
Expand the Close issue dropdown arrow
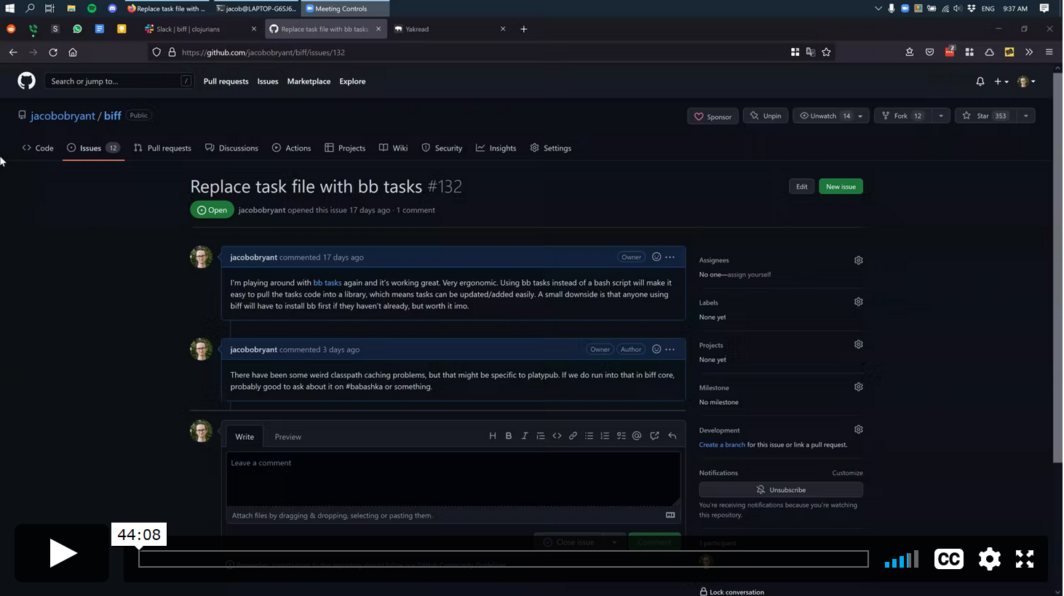(x=614, y=541)
